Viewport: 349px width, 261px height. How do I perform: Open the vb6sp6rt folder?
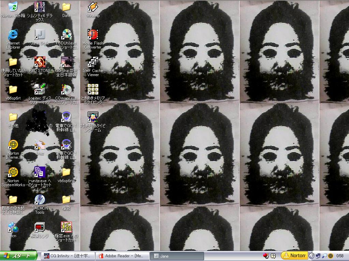click(x=13, y=89)
